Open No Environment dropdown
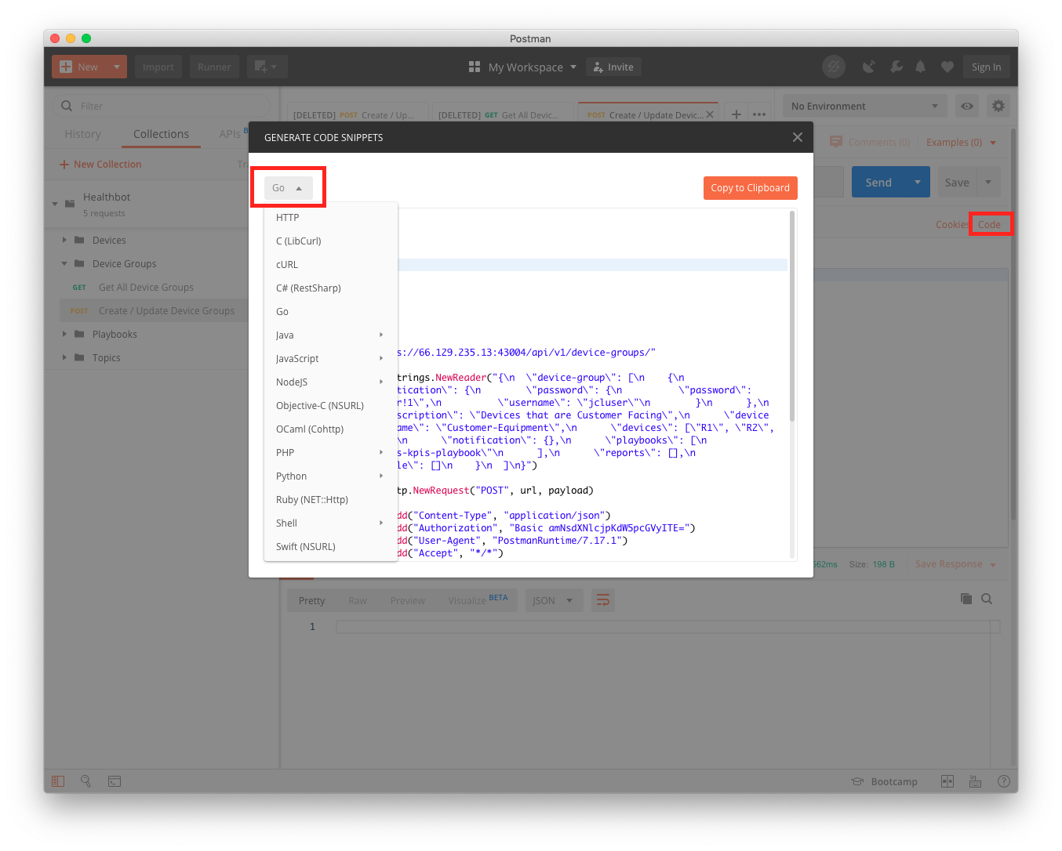Screen dimensions: 1062x851 (864, 106)
